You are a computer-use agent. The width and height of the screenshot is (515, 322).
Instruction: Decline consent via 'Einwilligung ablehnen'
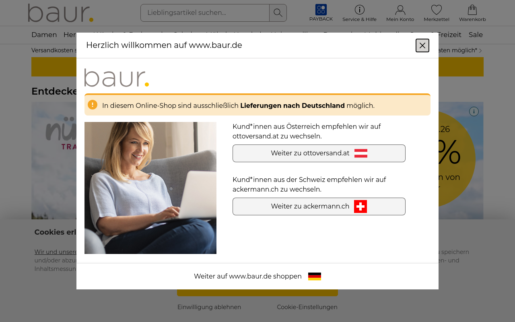point(209,307)
